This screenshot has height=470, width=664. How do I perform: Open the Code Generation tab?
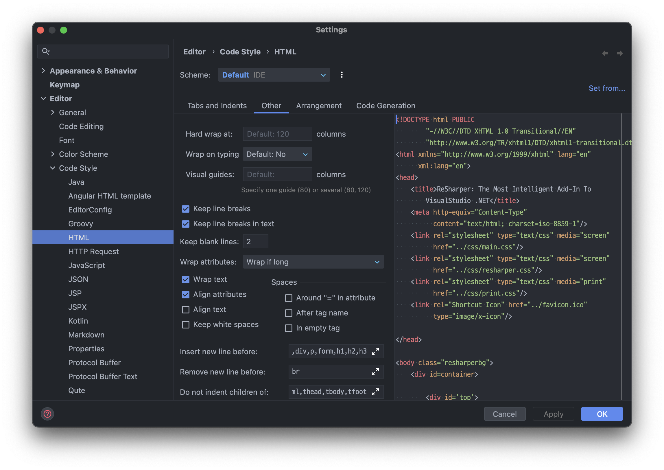(386, 106)
